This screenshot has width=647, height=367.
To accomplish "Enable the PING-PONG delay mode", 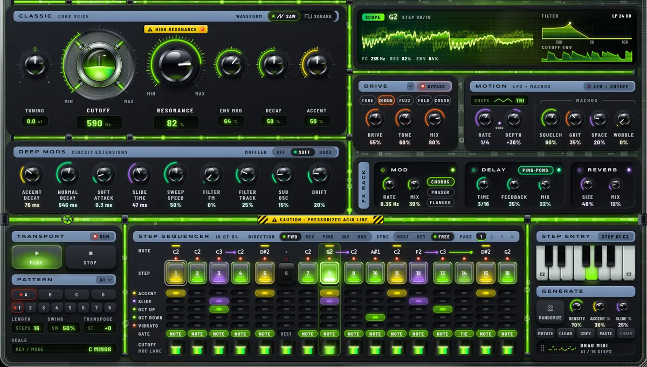I will (536, 170).
